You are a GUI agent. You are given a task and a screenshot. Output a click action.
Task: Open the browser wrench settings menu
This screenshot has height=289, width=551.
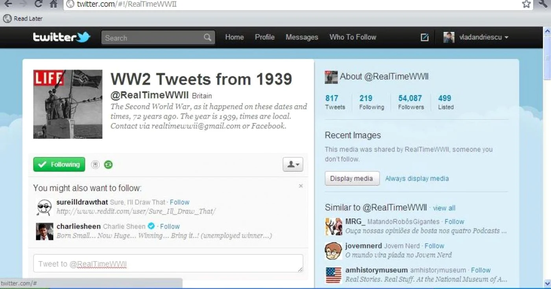point(543,4)
